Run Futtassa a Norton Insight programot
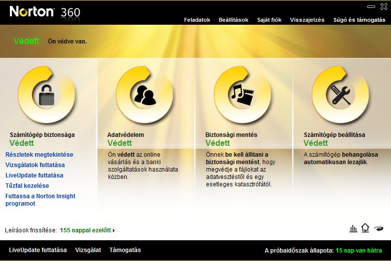The height and width of the screenshot is (261, 391). pos(40,200)
